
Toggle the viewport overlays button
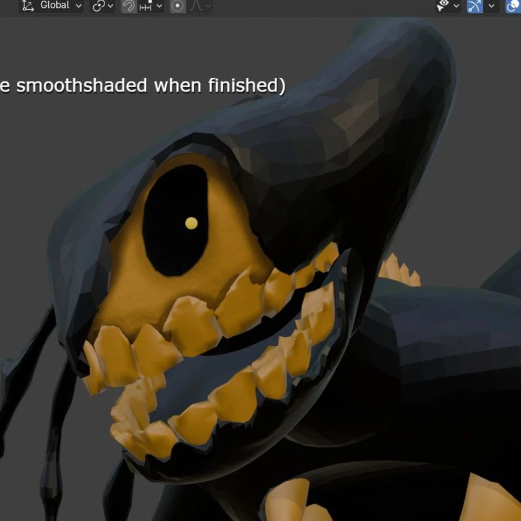point(513,5)
